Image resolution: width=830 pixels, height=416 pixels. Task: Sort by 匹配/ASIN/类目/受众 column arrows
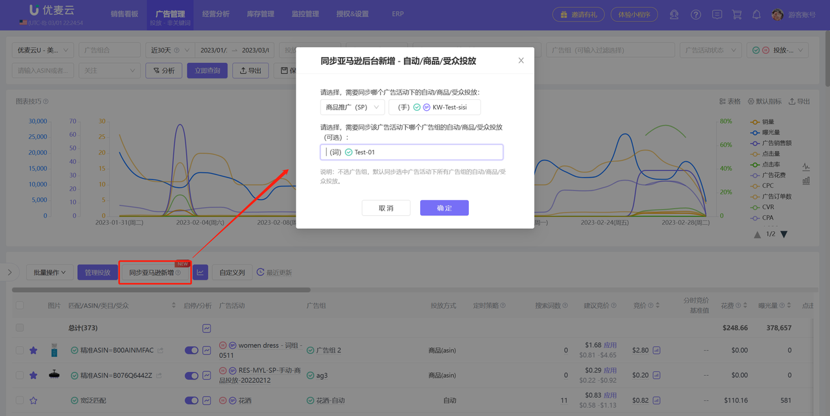coord(174,306)
